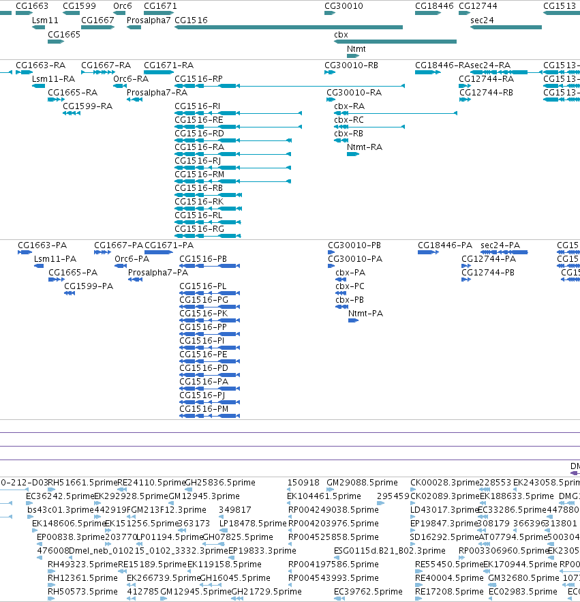Select transcript Prosalpha7-RA
The image size is (580, 602).
pos(134,100)
